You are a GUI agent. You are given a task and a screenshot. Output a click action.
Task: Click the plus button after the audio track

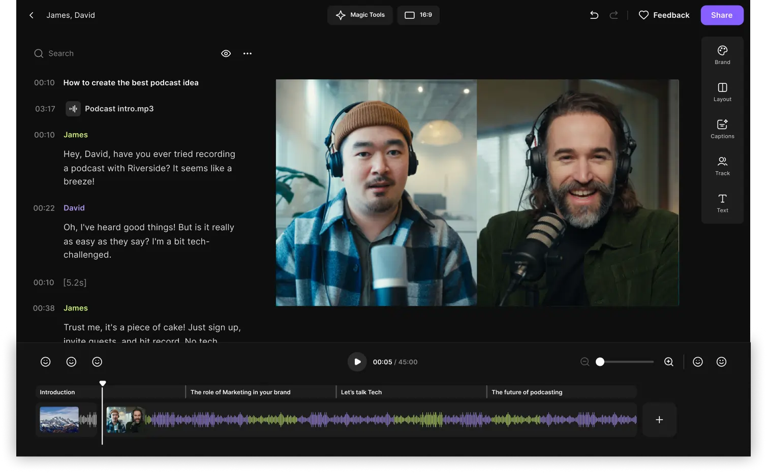659,420
